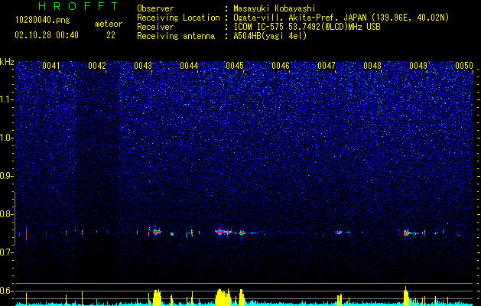Click the Receiver label
The height and width of the screenshot is (306, 481).
point(155,27)
